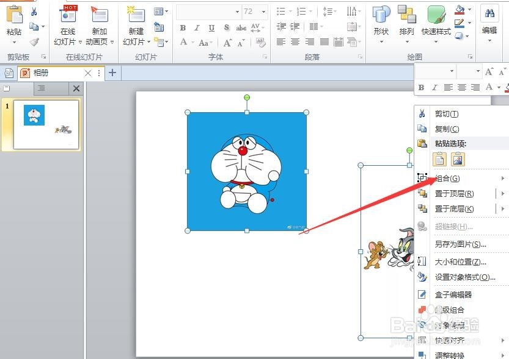Click the increase indent icon
509x359 pixels.
pos(295,27)
